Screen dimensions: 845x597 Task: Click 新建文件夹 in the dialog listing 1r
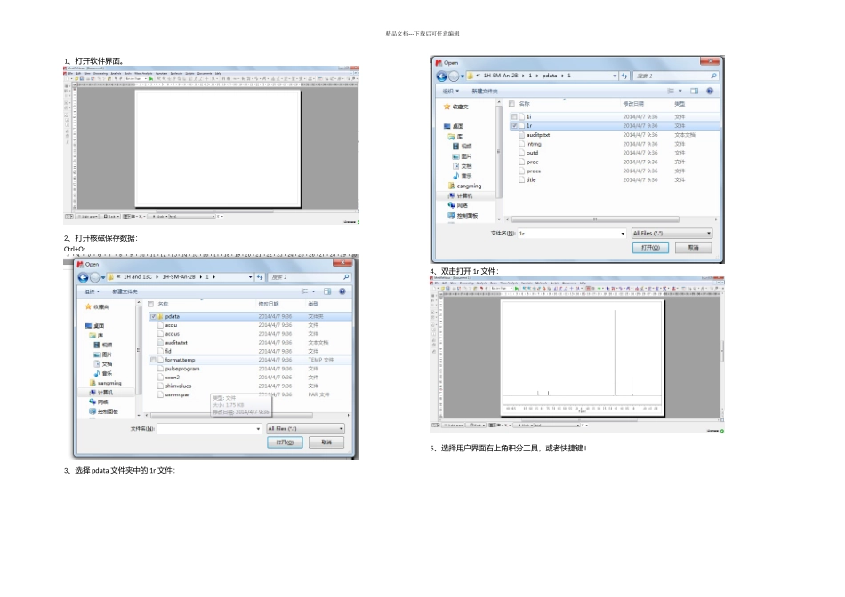point(485,91)
